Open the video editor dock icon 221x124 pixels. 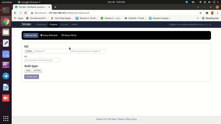[x=6, y=65]
